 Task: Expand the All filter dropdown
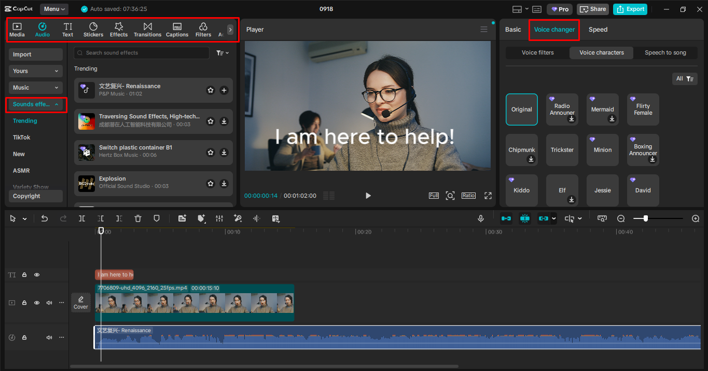[x=684, y=79]
